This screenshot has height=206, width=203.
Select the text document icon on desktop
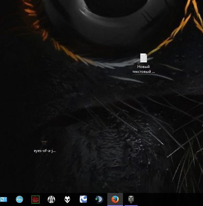click(143, 58)
